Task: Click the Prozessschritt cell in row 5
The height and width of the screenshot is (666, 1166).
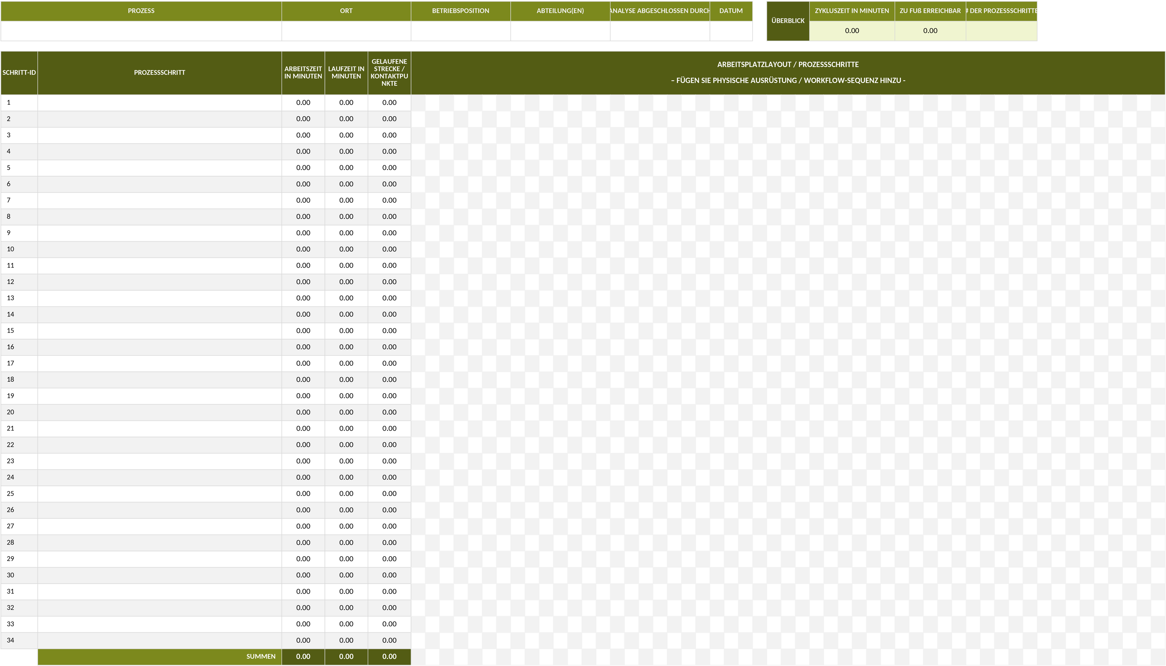Action: (x=160, y=168)
